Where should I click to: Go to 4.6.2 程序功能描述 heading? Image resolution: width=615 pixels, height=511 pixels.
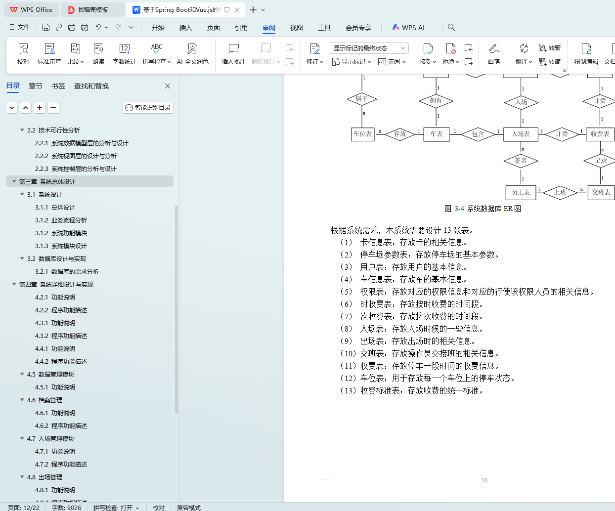tap(61, 426)
